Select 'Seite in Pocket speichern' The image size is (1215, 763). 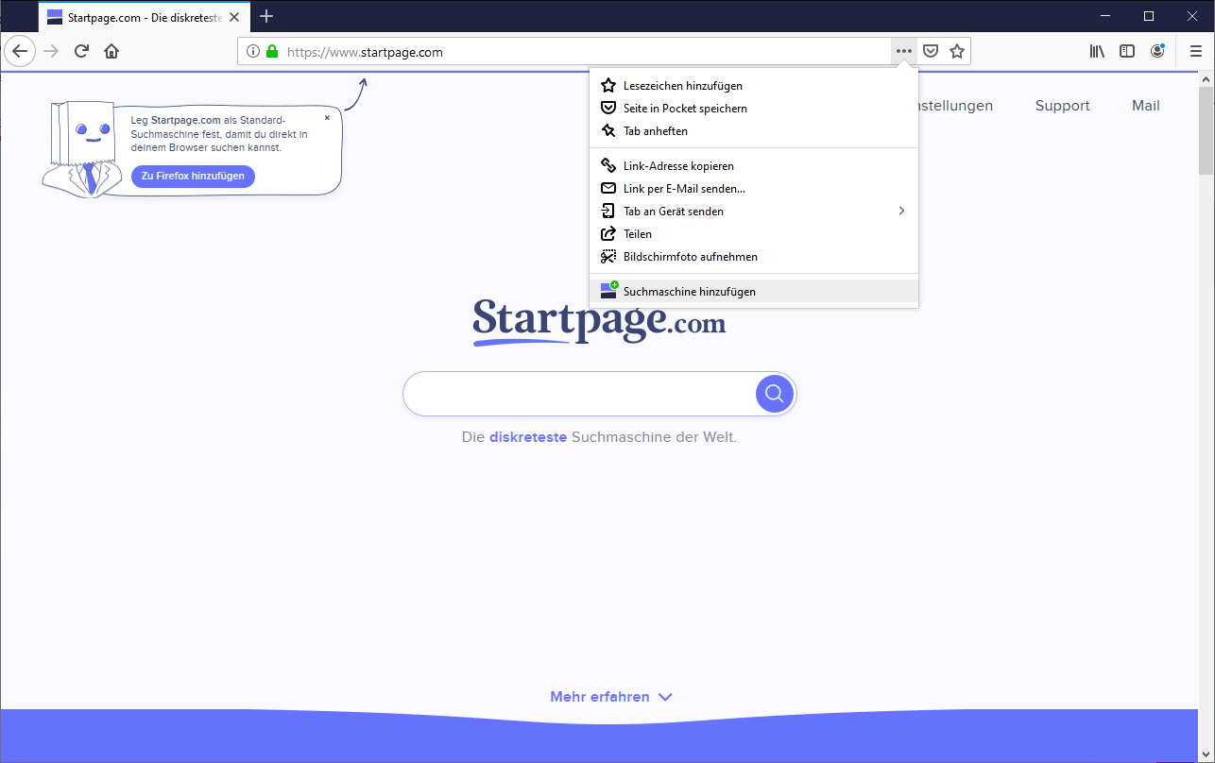(754, 109)
